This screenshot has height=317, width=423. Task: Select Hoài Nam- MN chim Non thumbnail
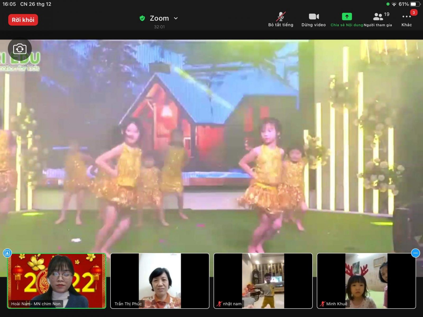pyautogui.click(x=57, y=281)
